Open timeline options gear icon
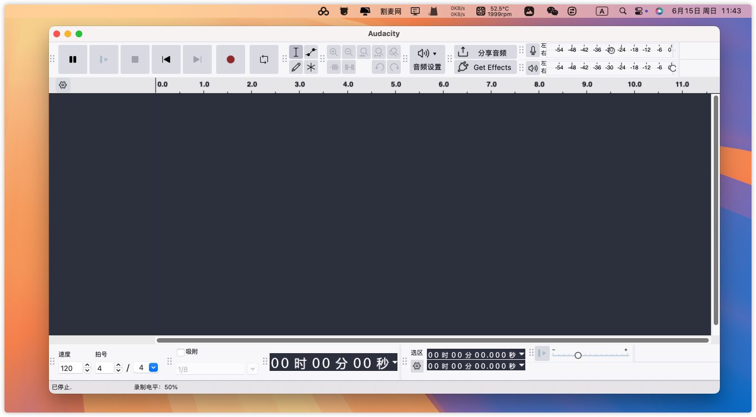 [x=63, y=85]
